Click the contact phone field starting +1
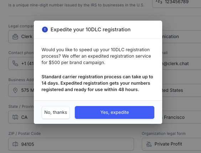 pos(21,63)
